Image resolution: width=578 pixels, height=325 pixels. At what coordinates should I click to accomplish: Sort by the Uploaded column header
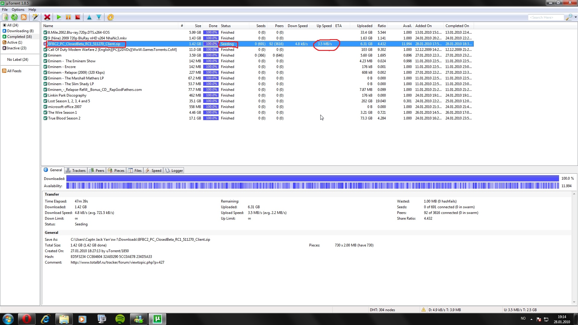(x=362, y=26)
